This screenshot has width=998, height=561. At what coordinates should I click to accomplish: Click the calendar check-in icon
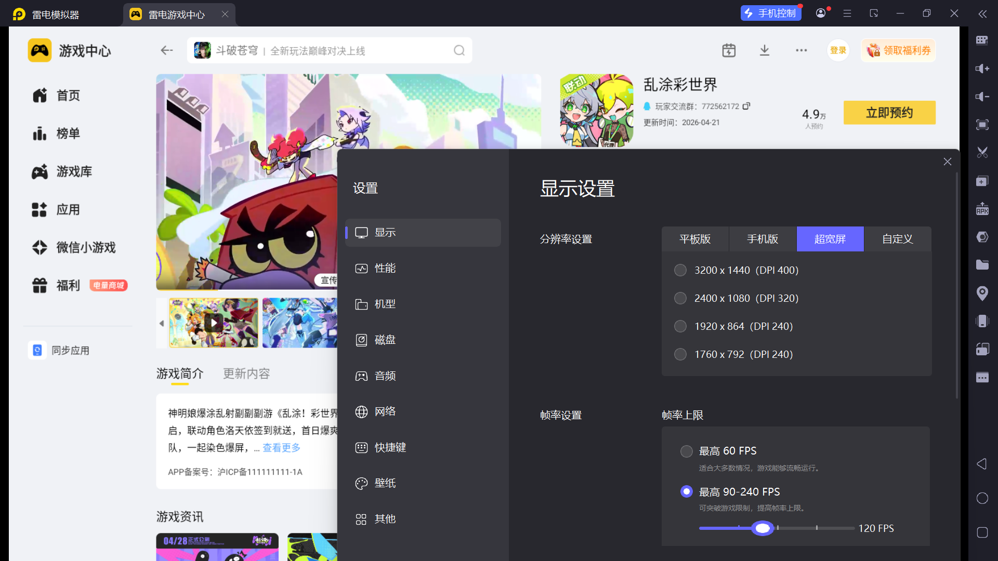(729, 50)
